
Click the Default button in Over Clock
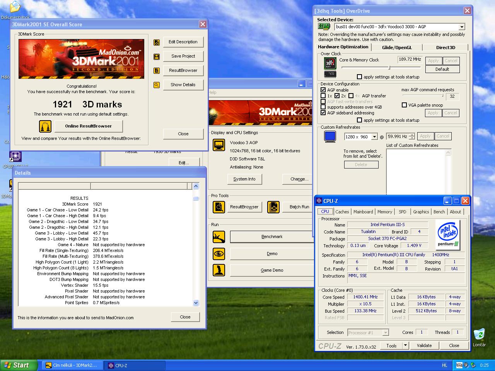pyautogui.click(x=442, y=70)
